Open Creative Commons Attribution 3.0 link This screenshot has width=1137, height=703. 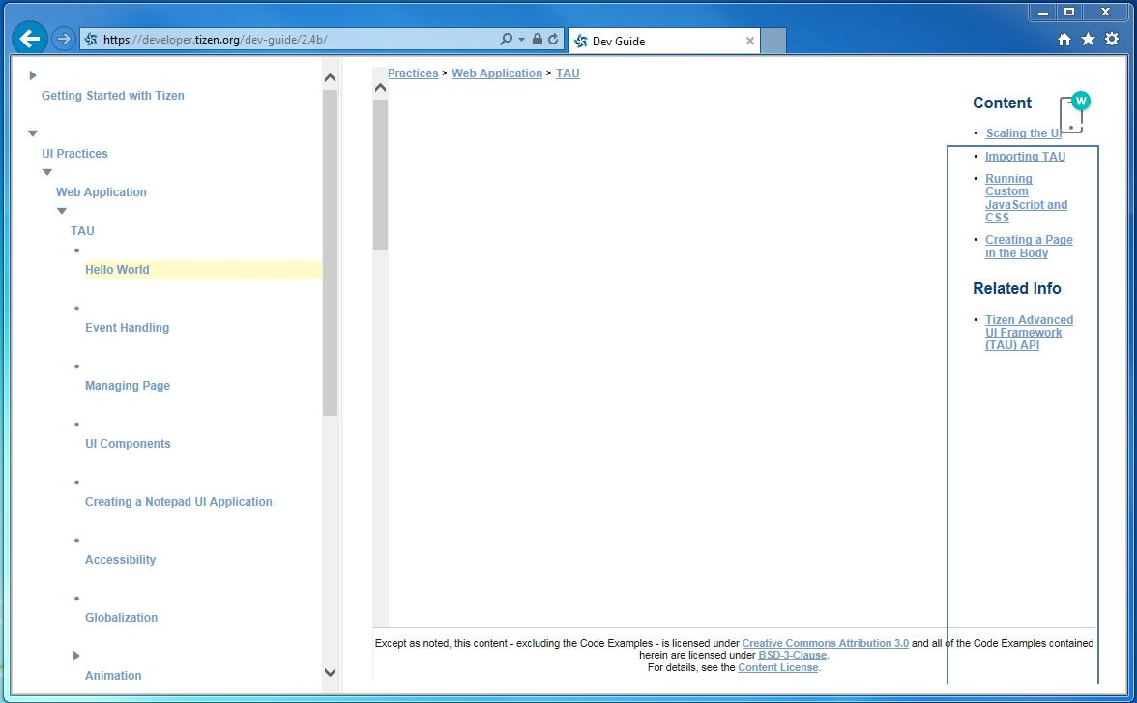[825, 643]
